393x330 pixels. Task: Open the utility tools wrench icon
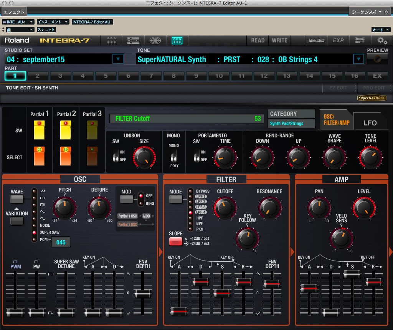[359, 40]
